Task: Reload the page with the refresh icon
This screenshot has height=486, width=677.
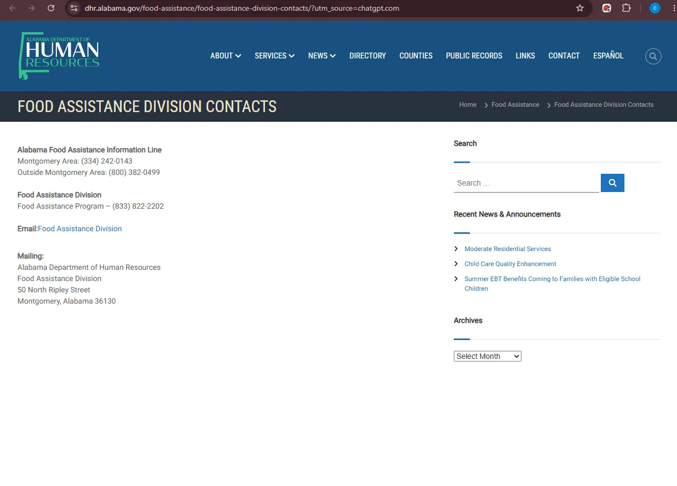Action: [x=51, y=8]
